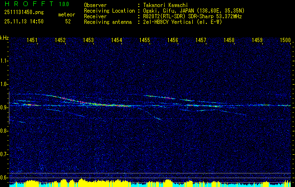
Task: Click the 1452 time marker
Action: click(x=60, y=40)
